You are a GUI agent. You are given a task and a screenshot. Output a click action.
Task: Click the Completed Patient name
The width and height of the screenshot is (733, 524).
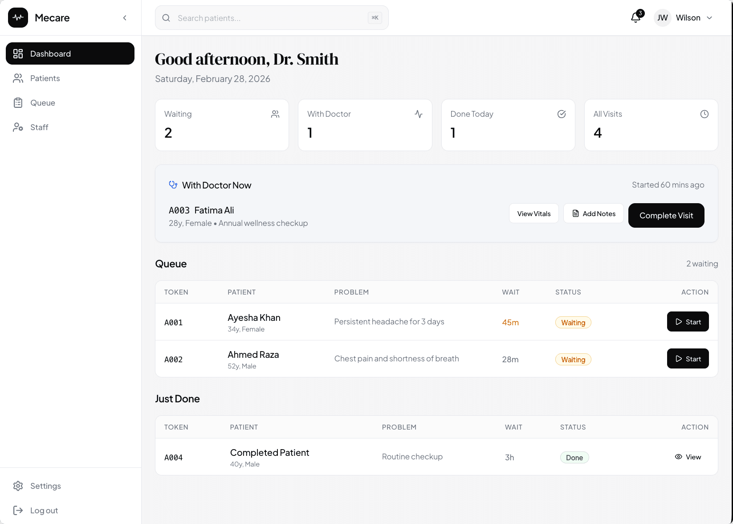[x=269, y=453]
